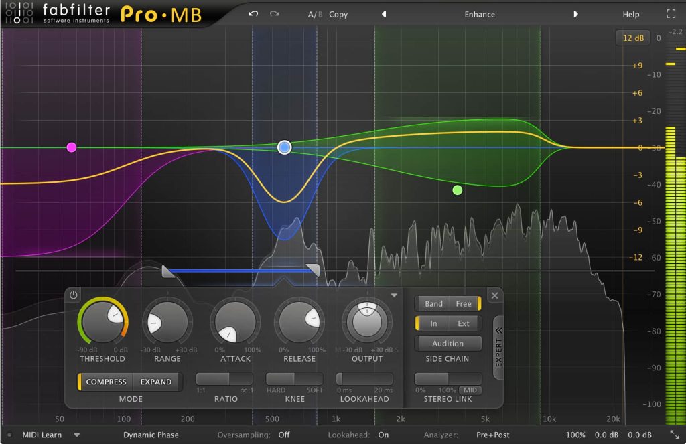Toggle full screen mode
Image resolution: width=686 pixels, height=444 pixels.
point(671,13)
